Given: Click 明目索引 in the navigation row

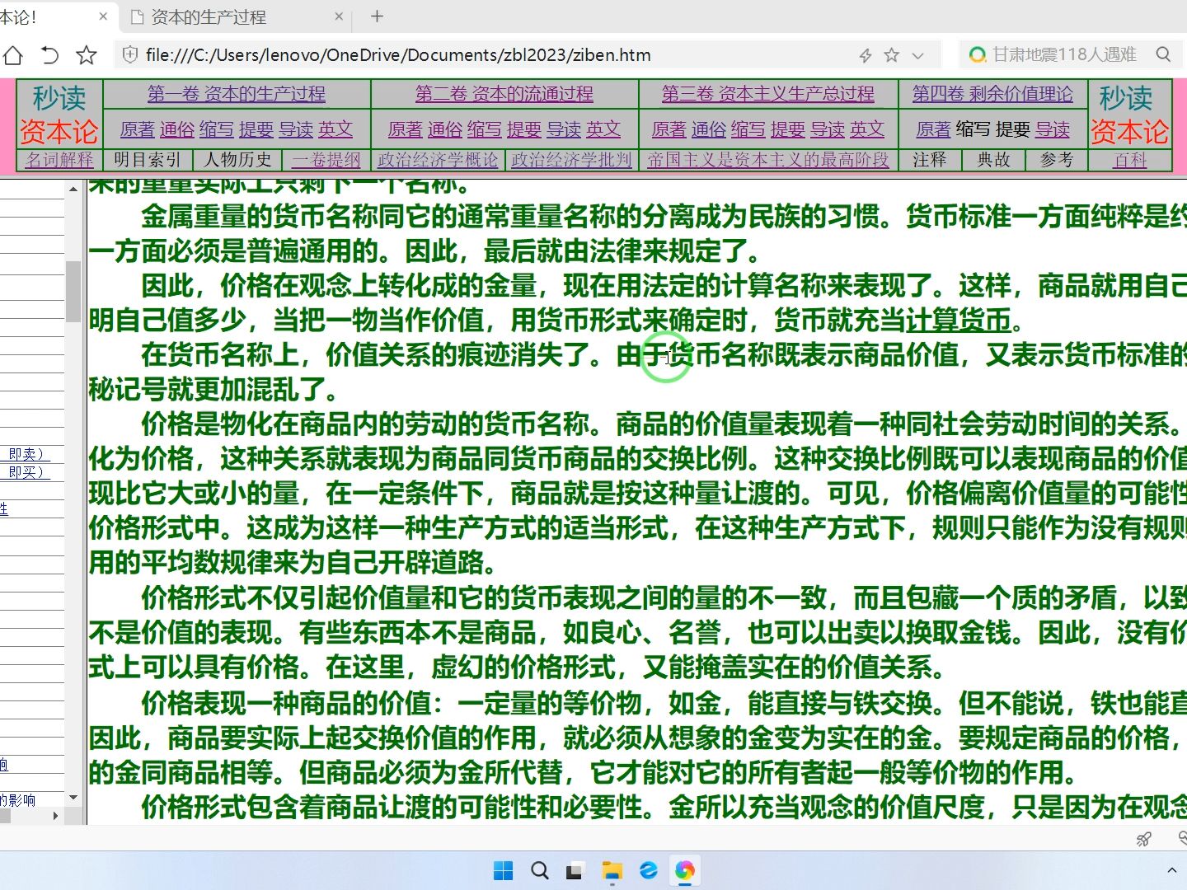Looking at the screenshot, I should pyautogui.click(x=148, y=160).
